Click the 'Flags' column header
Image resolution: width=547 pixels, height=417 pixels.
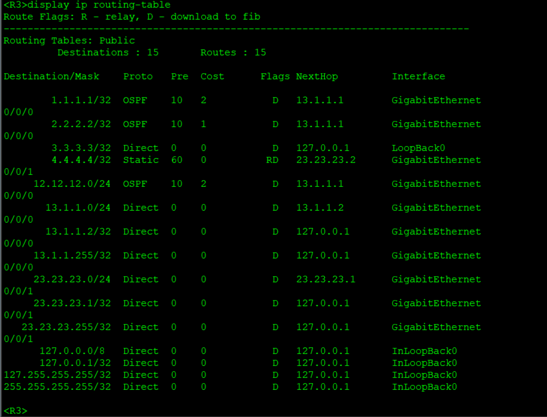[x=275, y=76]
